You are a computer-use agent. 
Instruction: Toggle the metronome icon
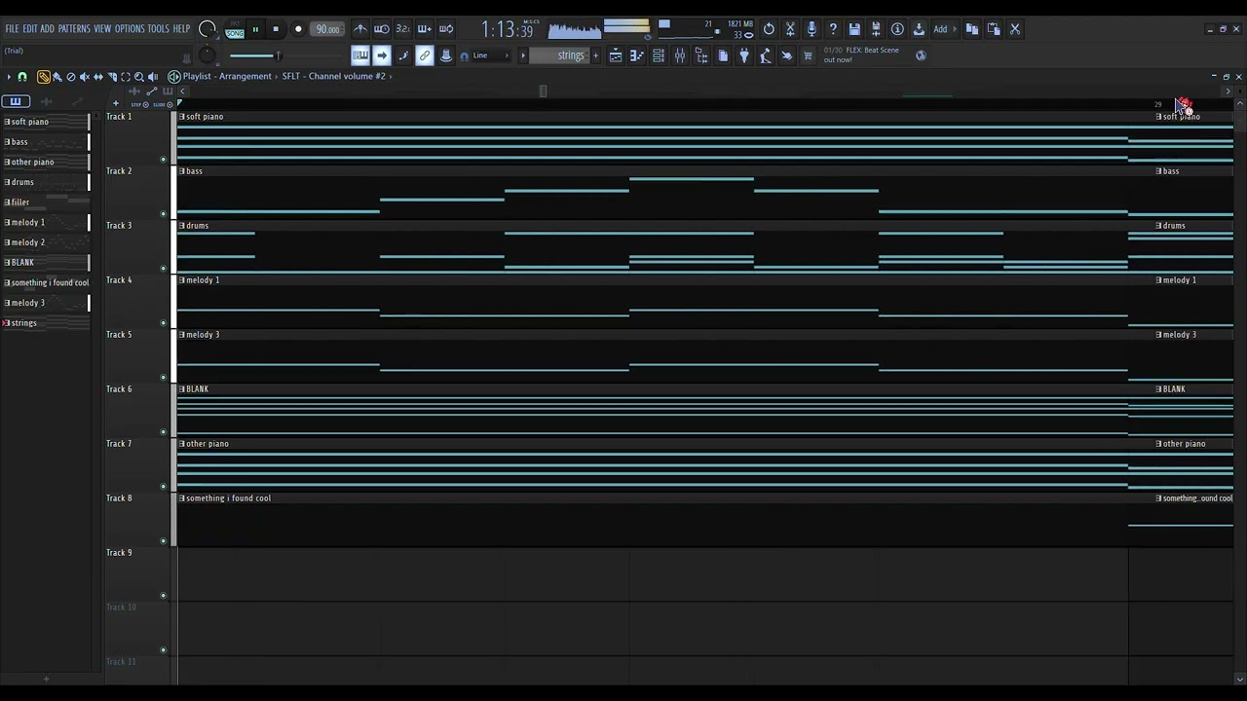pos(360,29)
